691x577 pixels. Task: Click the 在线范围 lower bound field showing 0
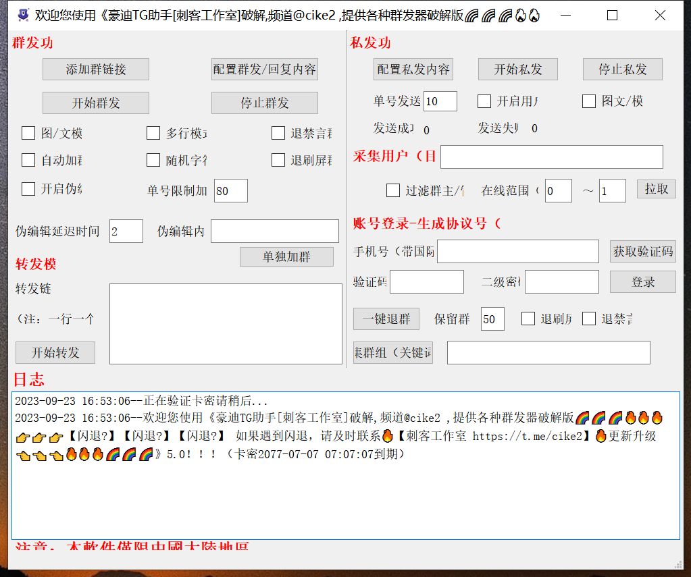point(559,191)
